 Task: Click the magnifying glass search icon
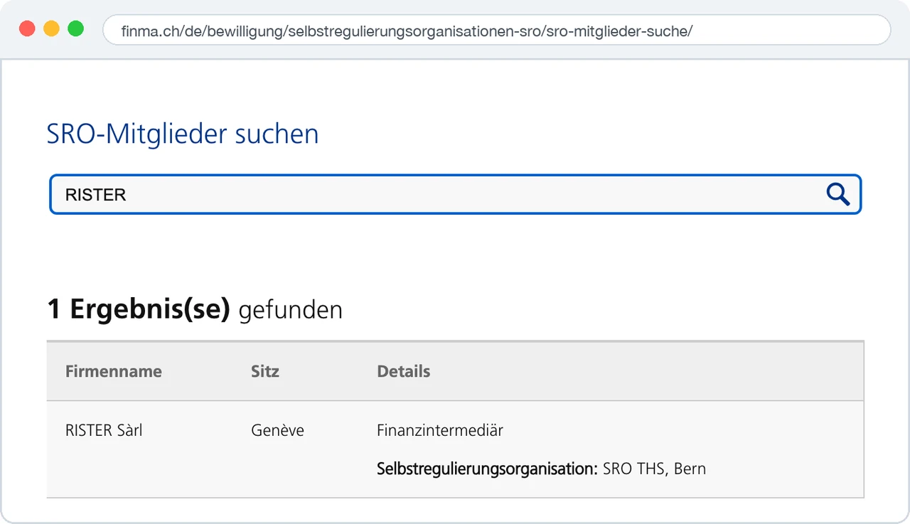point(838,194)
